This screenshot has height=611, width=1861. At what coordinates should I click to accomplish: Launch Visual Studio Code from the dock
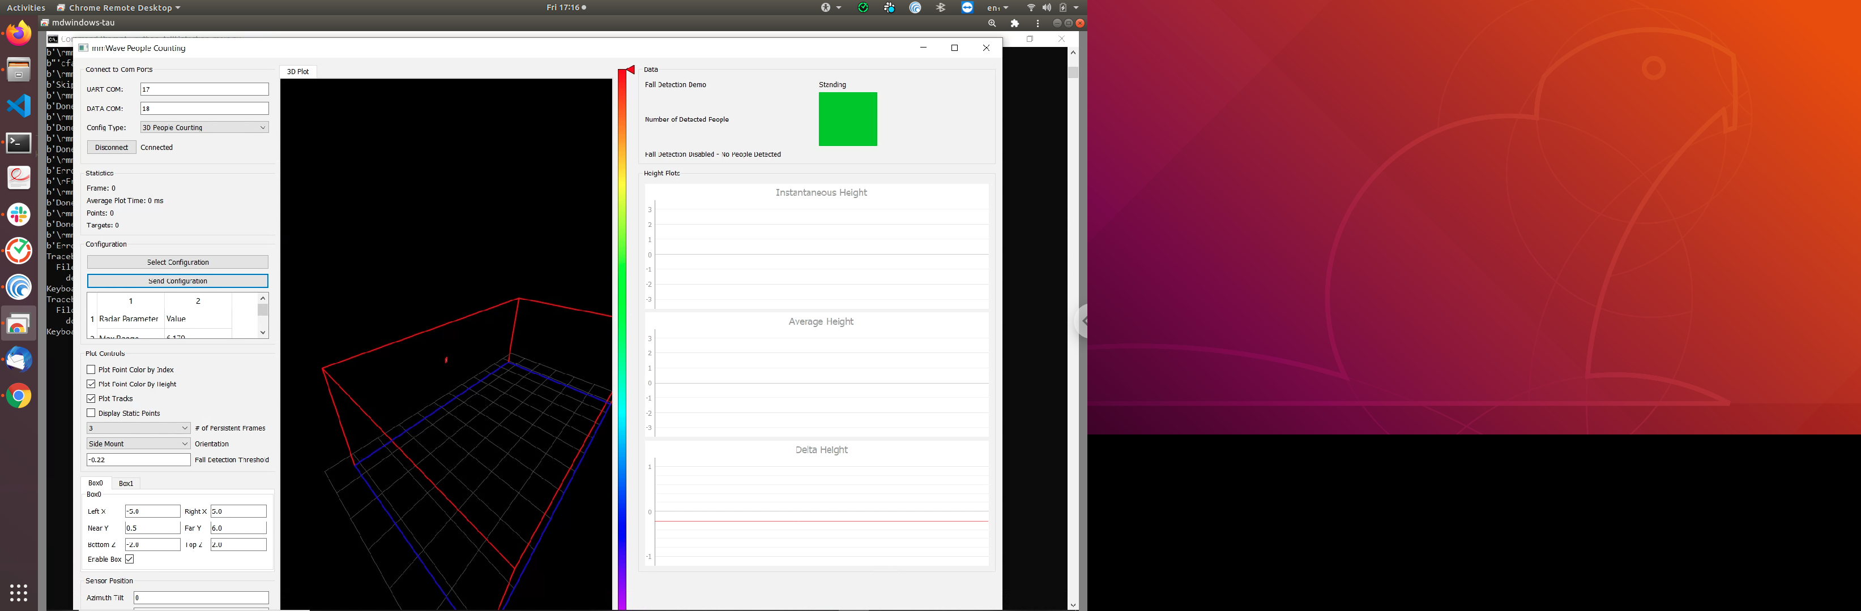[x=19, y=106]
